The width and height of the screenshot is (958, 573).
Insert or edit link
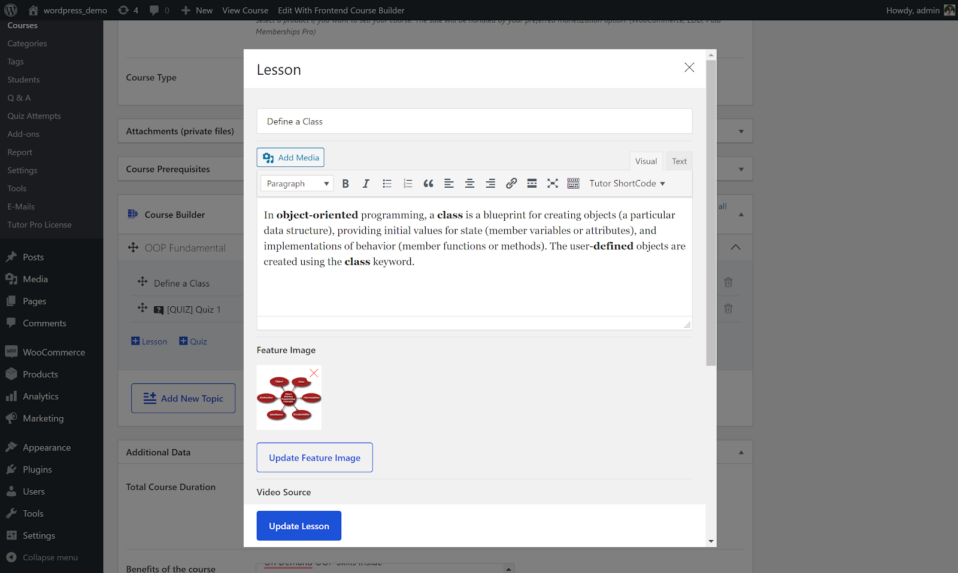point(511,184)
